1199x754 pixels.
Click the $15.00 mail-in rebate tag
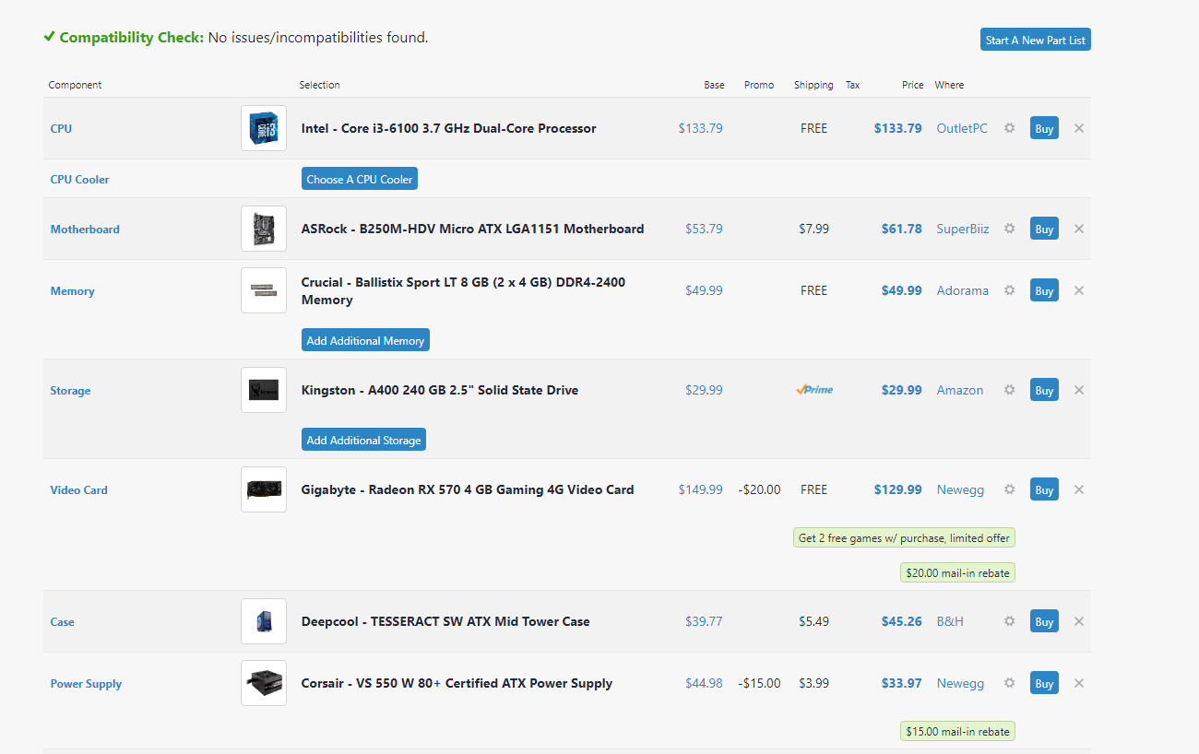click(x=957, y=731)
